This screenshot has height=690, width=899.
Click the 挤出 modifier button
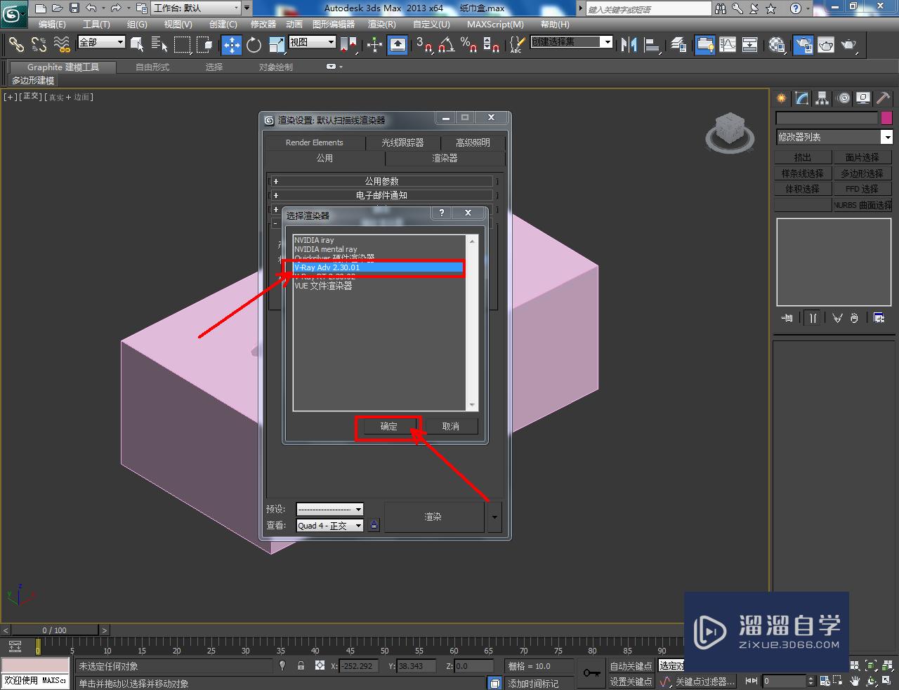click(x=803, y=157)
